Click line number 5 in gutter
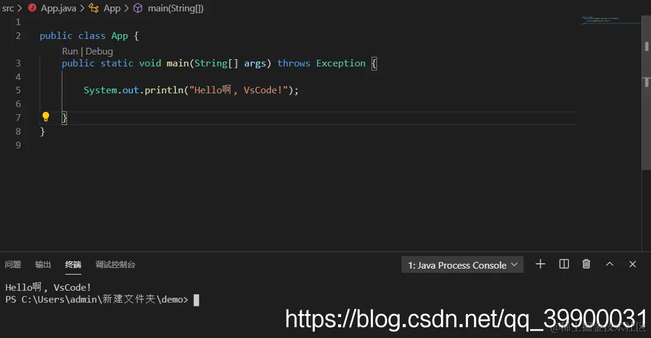651x338 pixels. [x=18, y=90]
